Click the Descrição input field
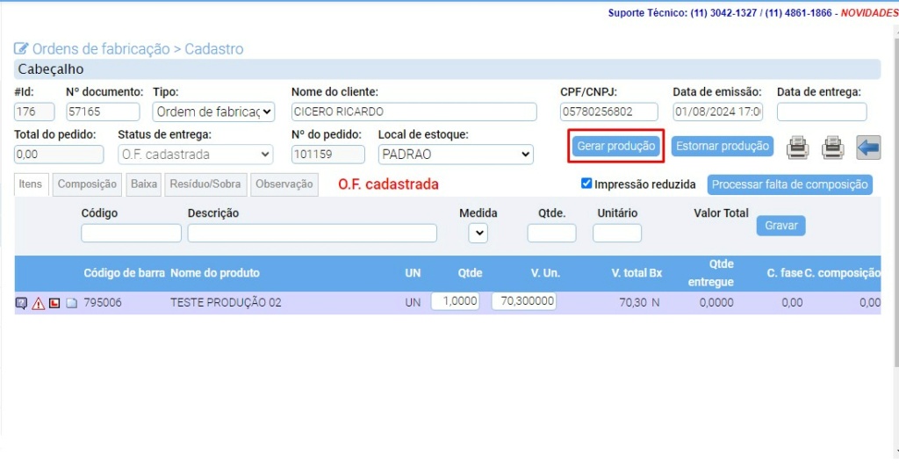This screenshot has height=476, width=899. 313,234
